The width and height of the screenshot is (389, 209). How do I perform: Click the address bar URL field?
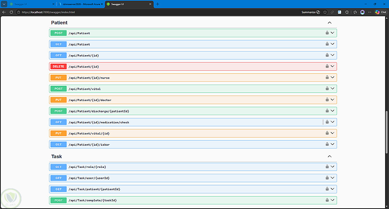(x=159, y=12)
